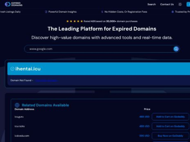Buy icdcedu.com now on GoDaddy
190x142 pixels.
pyautogui.click(x=171, y=136)
